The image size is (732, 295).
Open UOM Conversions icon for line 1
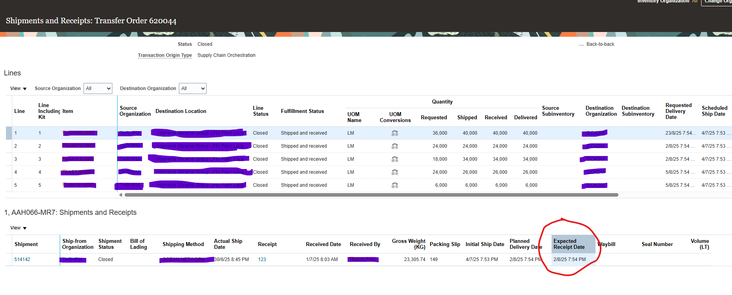coord(394,133)
